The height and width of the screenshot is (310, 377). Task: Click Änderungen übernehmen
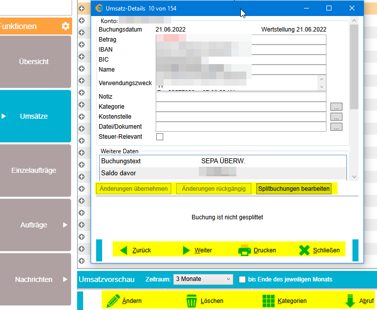(x=134, y=189)
